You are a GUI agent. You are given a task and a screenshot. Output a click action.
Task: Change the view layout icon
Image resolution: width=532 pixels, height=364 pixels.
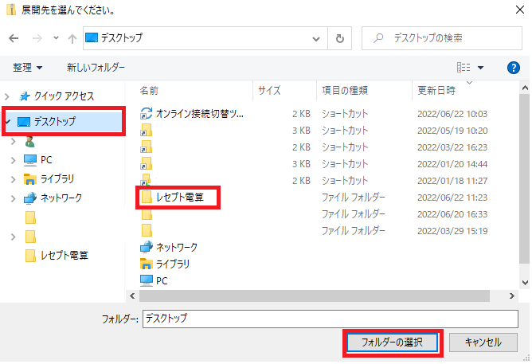[464, 68]
